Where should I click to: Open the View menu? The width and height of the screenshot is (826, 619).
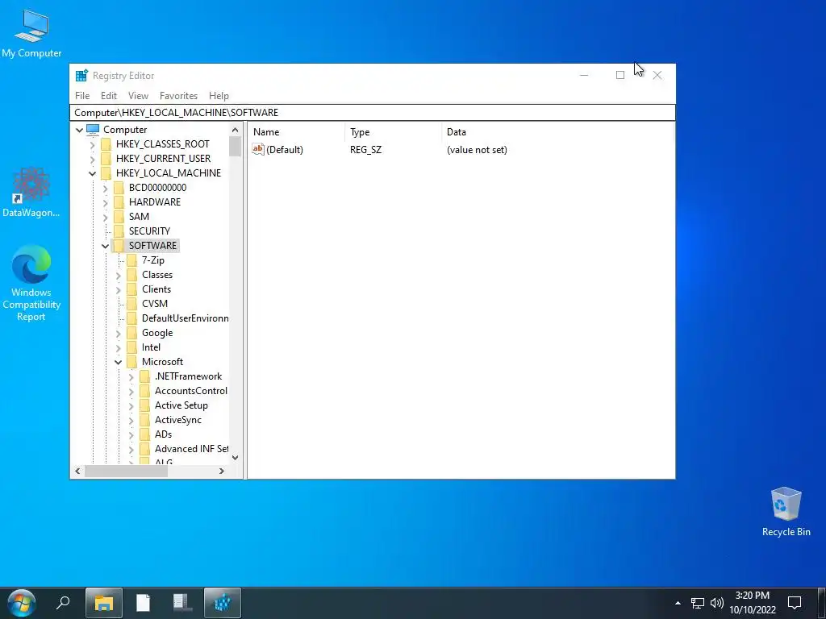(138, 96)
